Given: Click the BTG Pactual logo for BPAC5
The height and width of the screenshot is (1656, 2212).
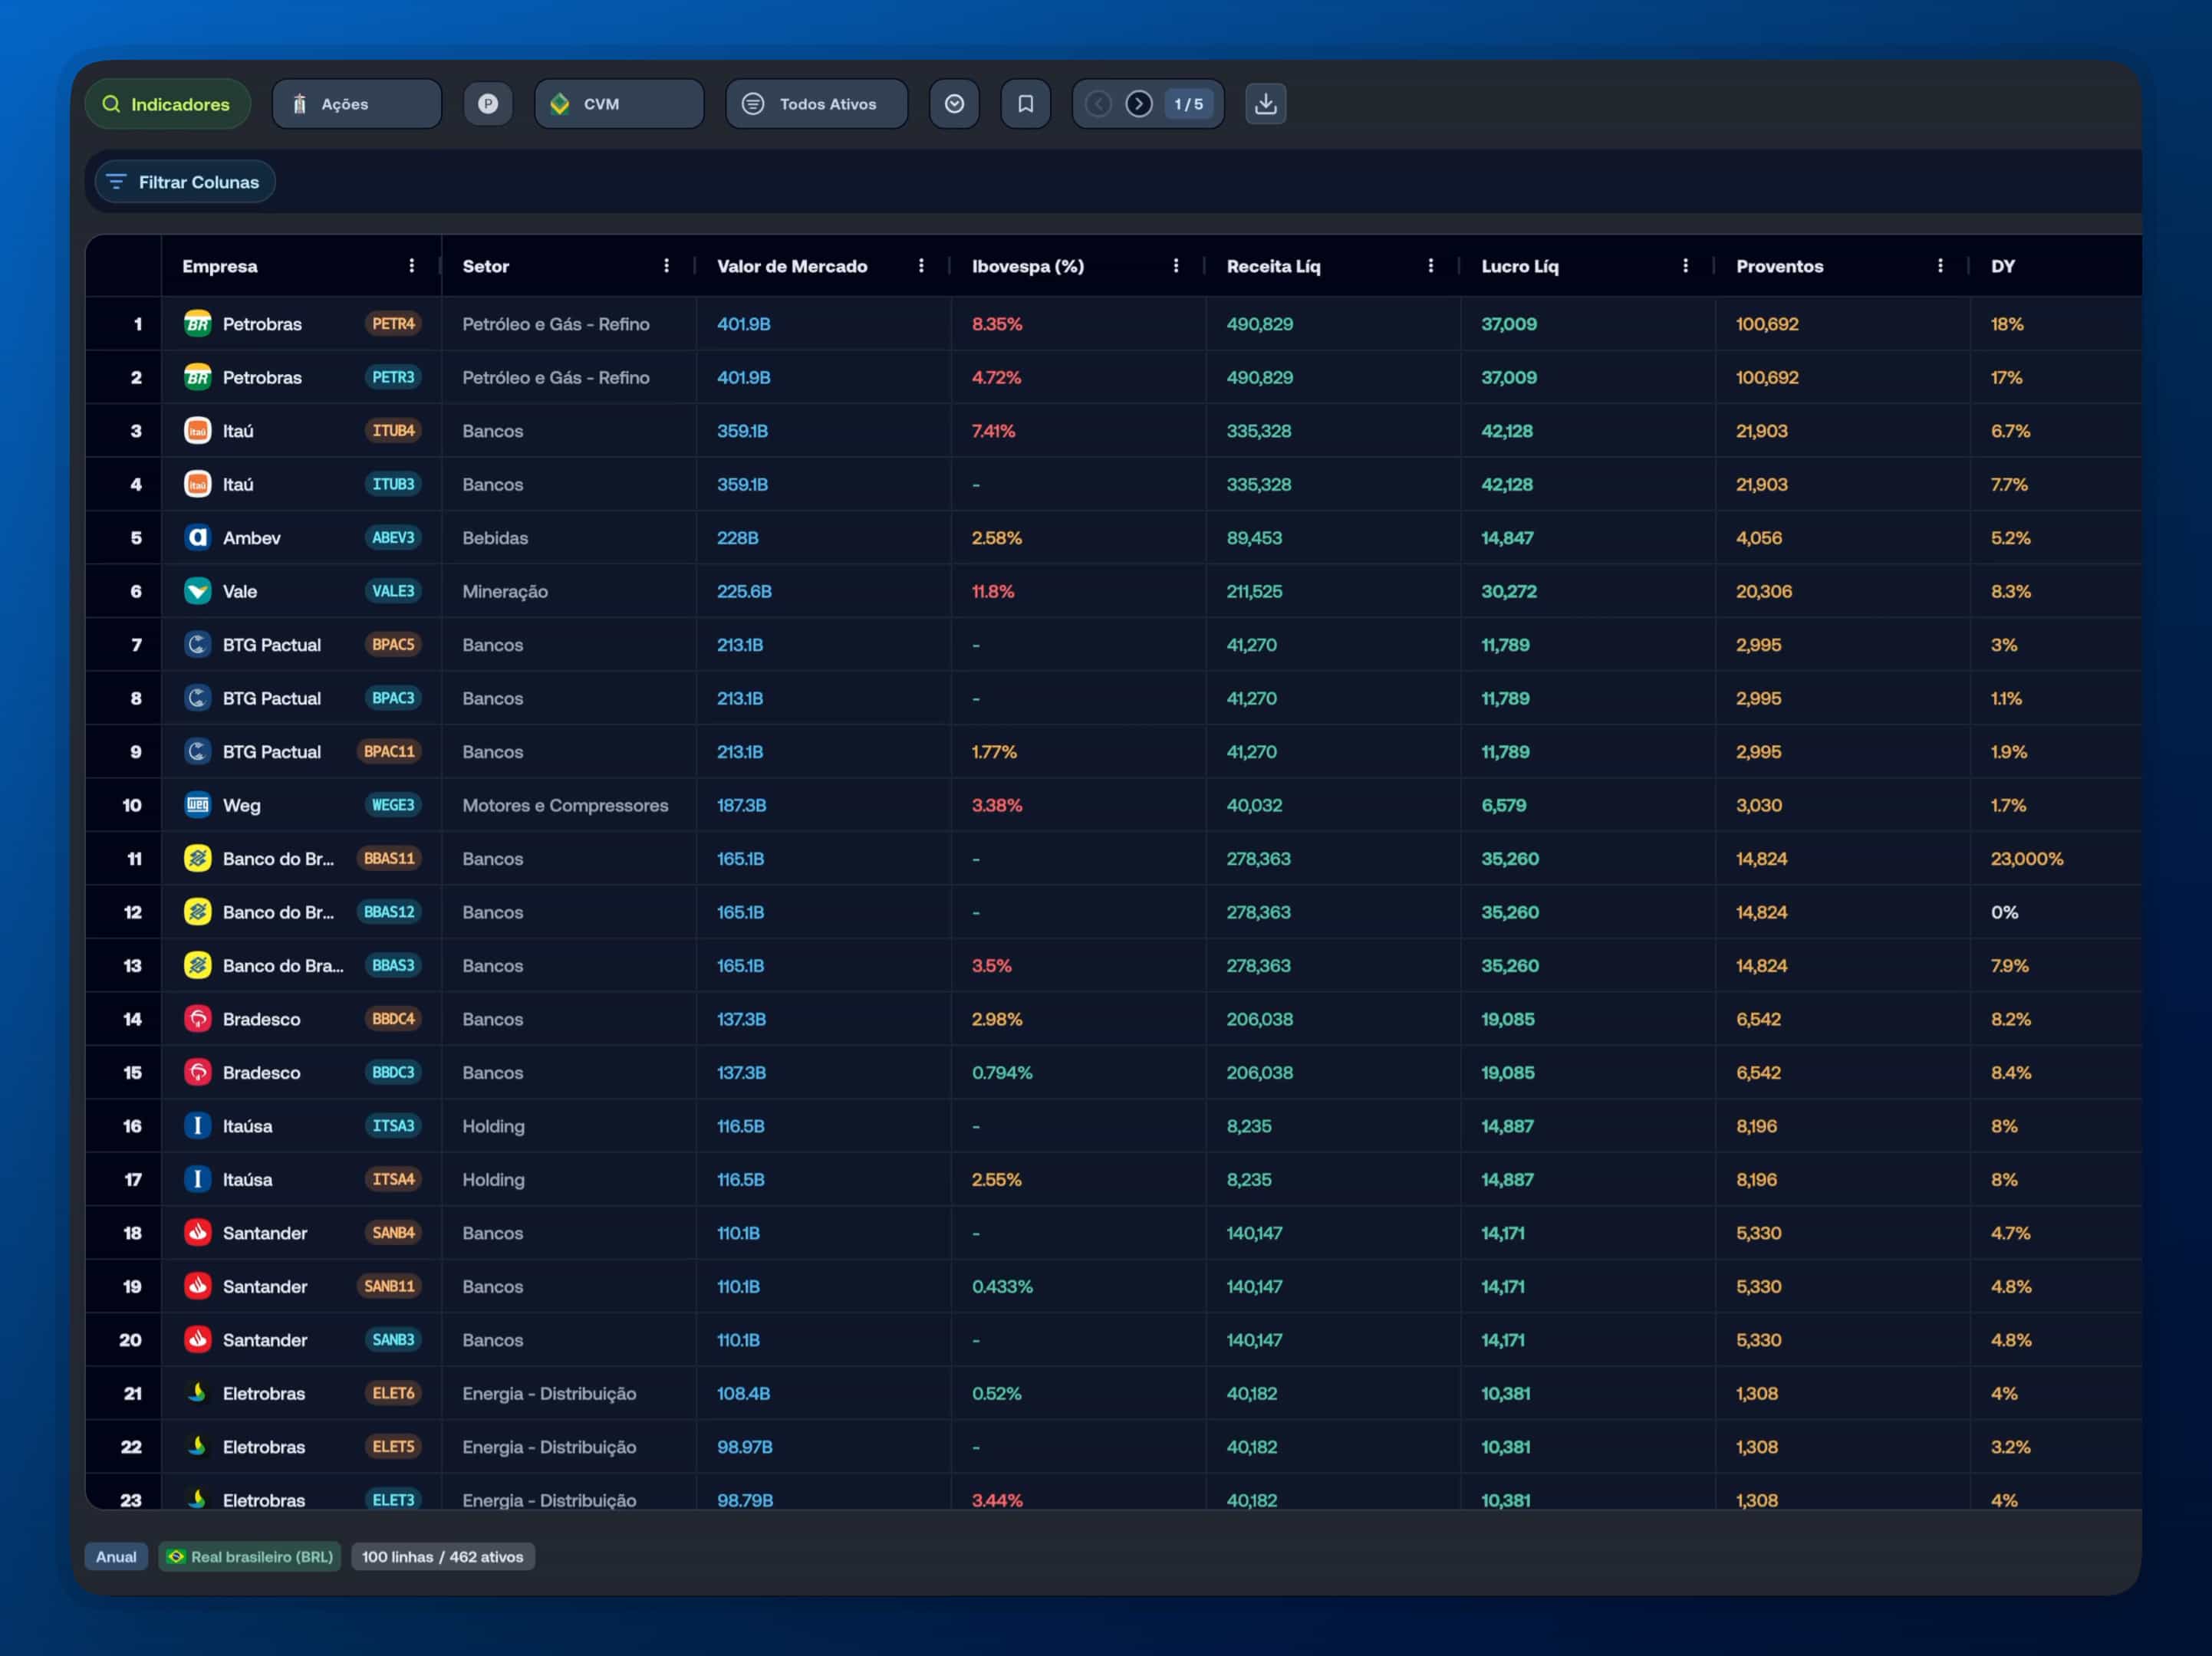Looking at the screenshot, I should [x=198, y=645].
